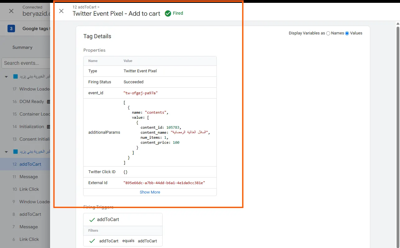400x248 pixels.
Task: Click the event_id value "tw-ofgej-pa97a"
Action: click(x=140, y=93)
